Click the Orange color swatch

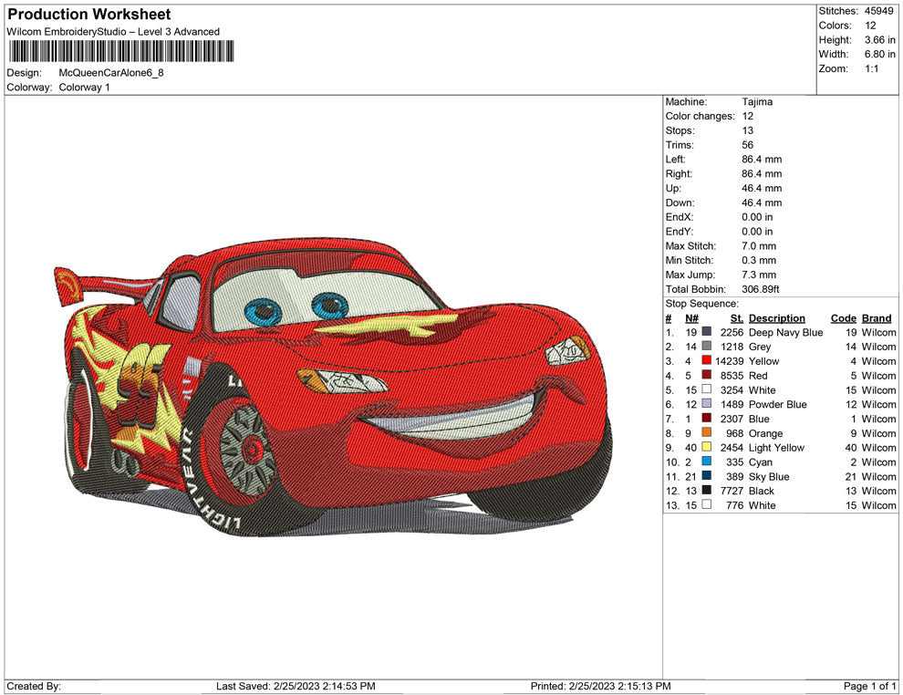(x=707, y=432)
